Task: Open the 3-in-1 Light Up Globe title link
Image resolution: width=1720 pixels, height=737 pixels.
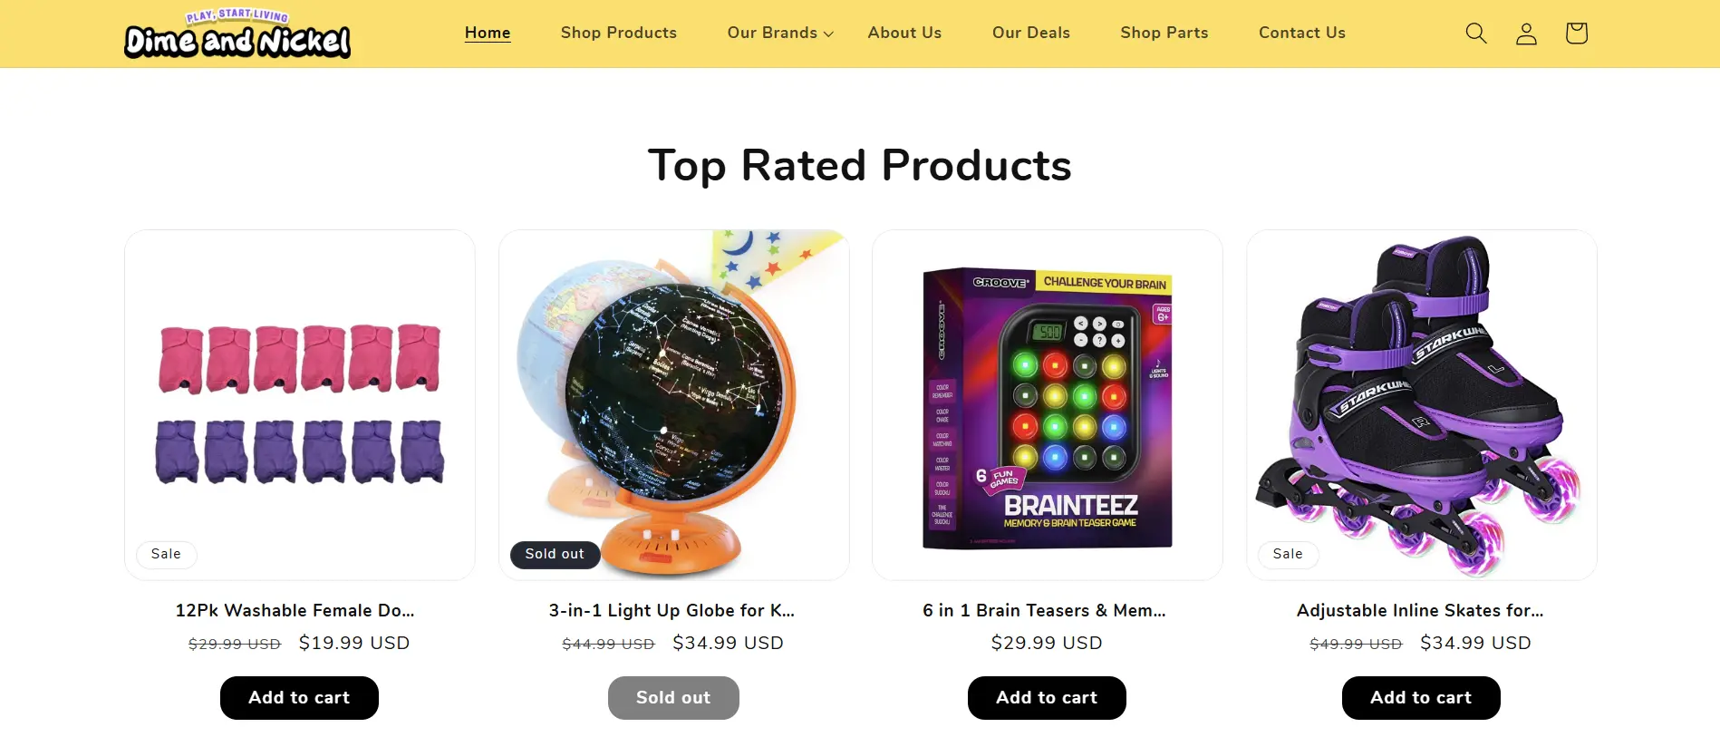Action: [672, 610]
